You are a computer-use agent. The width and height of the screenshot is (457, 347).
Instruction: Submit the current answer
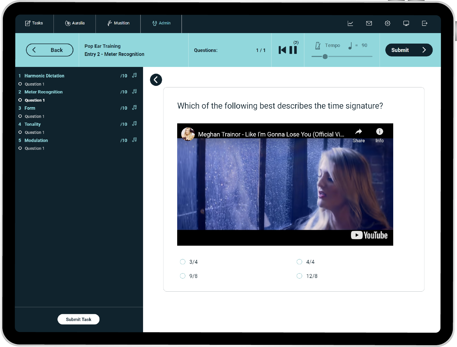point(409,50)
